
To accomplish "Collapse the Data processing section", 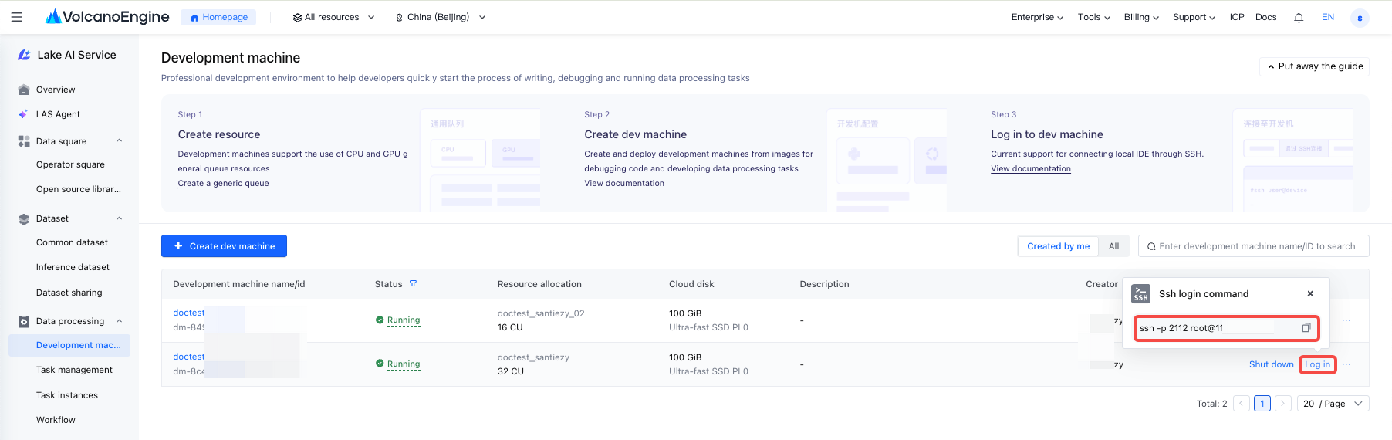I will point(119,321).
